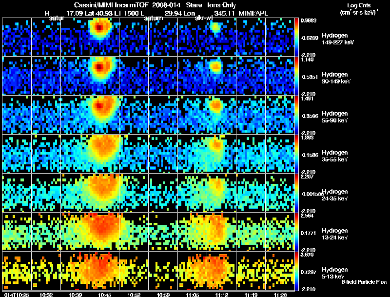Viewport: 390px width, 297px height.
Task: Click the 5-13 keV color scale bar
Action: (296, 271)
